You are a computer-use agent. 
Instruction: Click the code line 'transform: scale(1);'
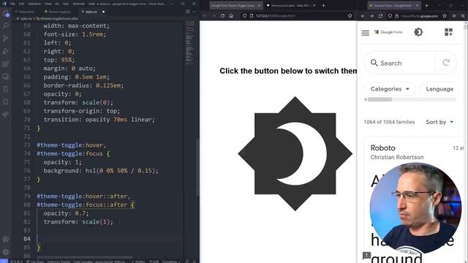pos(78,222)
